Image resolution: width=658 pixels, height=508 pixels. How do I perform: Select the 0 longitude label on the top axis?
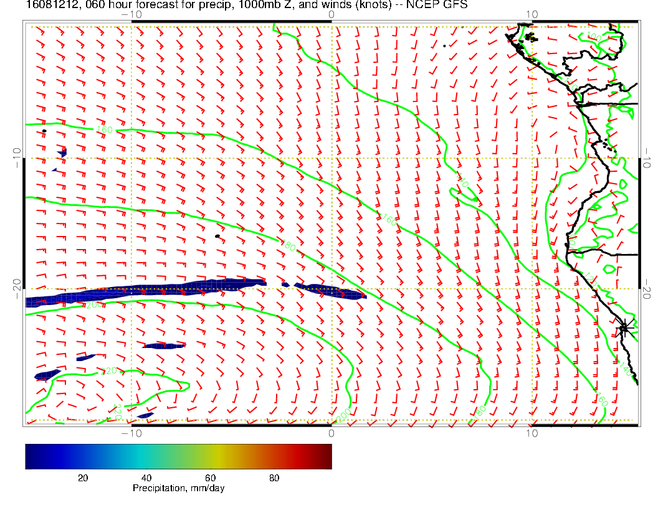click(x=331, y=14)
